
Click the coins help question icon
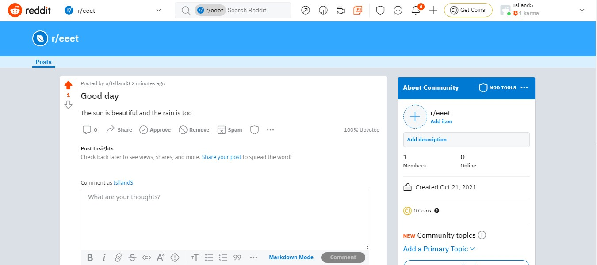coord(437,211)
